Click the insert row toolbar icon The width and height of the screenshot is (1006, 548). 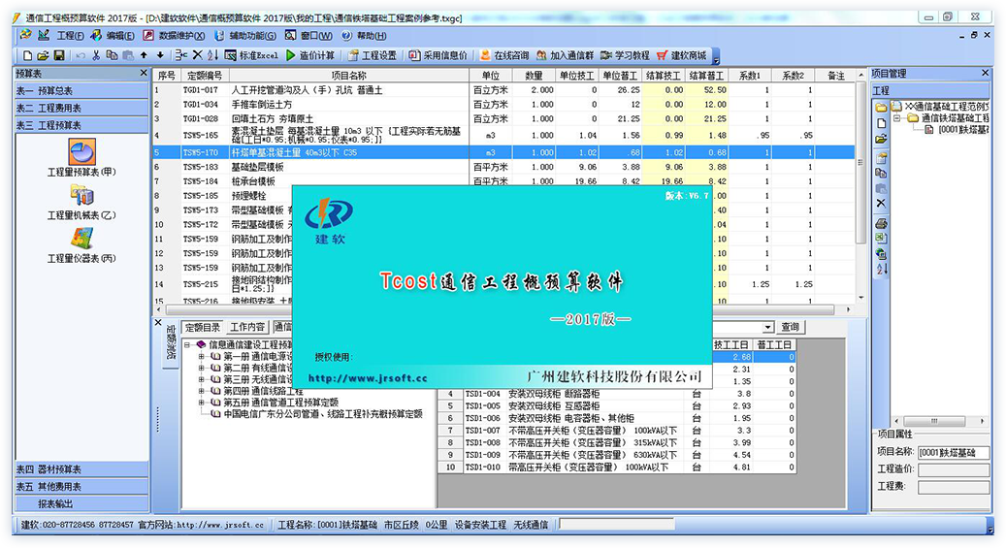[x=181, y=56]
